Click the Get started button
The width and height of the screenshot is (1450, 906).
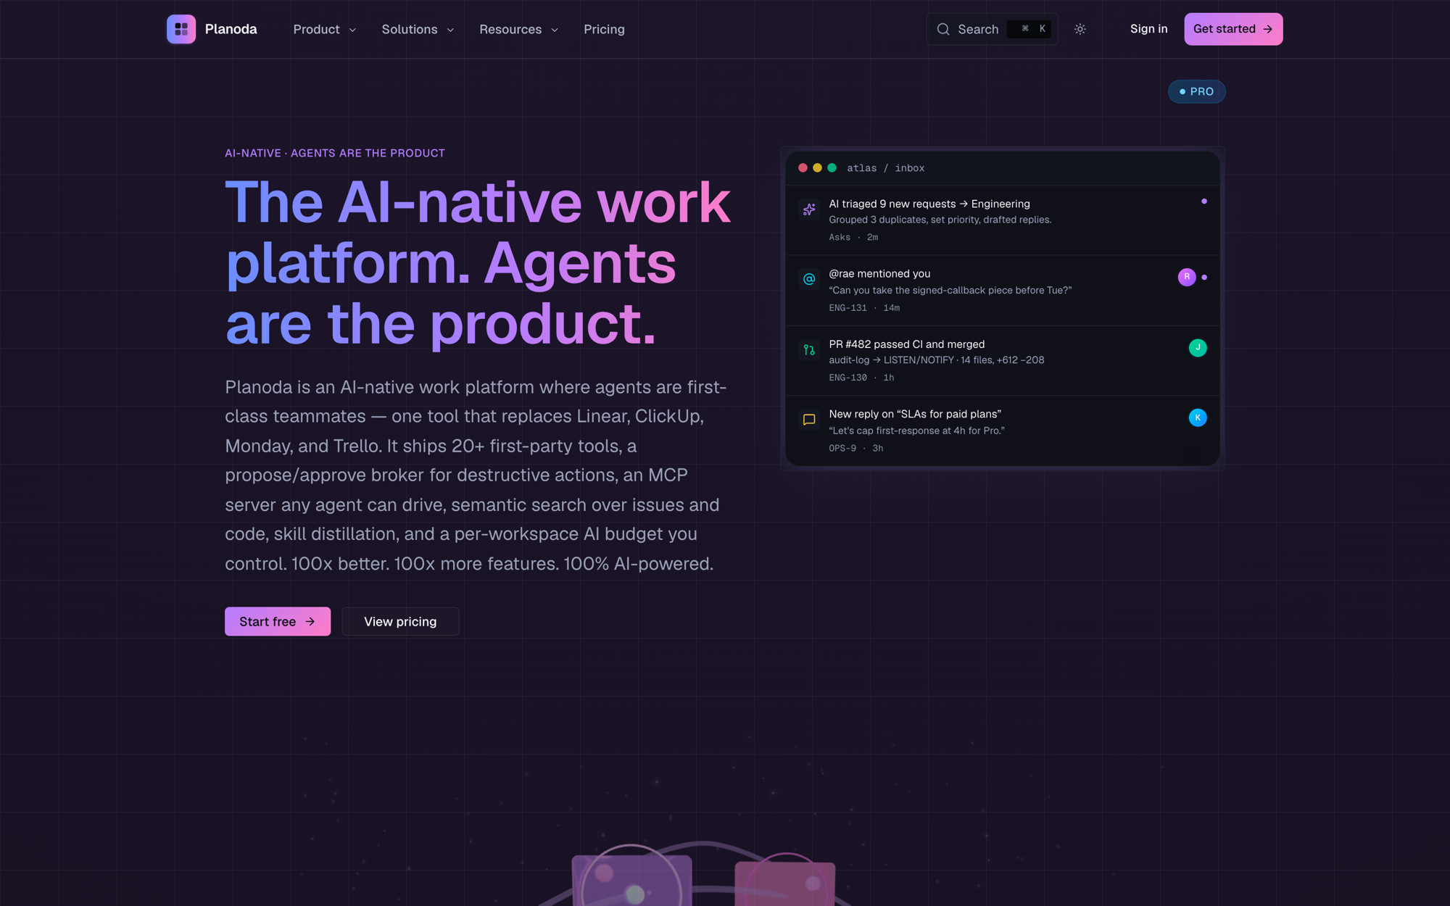[x=1233, y=29]
